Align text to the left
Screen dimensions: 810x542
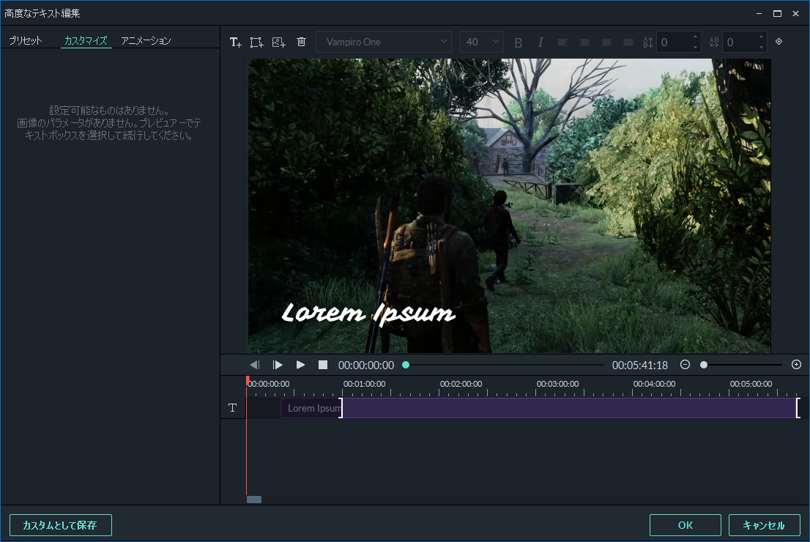562,42
